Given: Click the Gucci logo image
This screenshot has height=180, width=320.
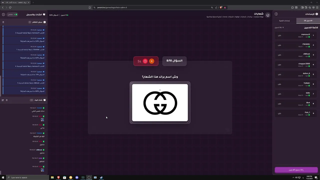Looking at the screenshot, I should pyautogui.click(x=160, y=102).
